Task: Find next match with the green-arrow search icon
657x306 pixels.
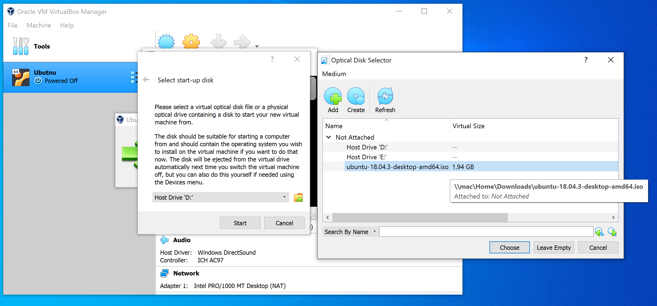Action: 612,232
